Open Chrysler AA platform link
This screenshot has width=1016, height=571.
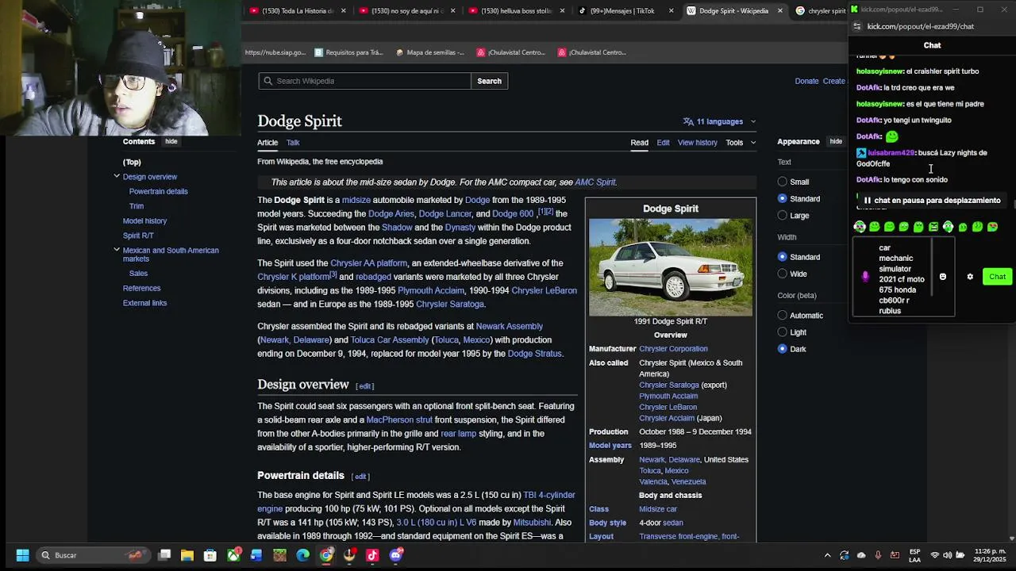tap(368, 263)
